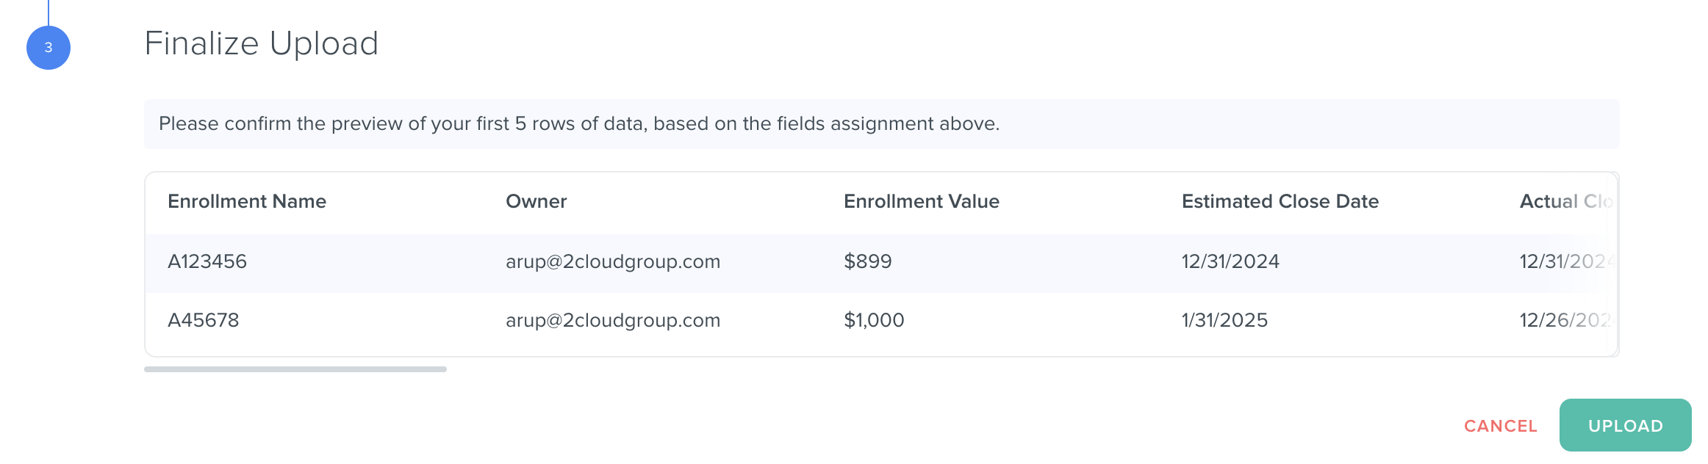Select the A45678 enrollment name cell

204,320
